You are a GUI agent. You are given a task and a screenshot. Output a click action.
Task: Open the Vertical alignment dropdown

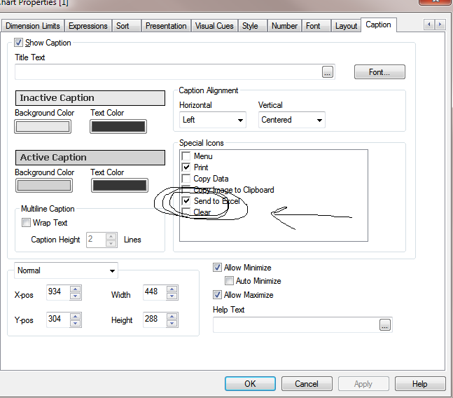pyautogui.click(x=292, y=120)
